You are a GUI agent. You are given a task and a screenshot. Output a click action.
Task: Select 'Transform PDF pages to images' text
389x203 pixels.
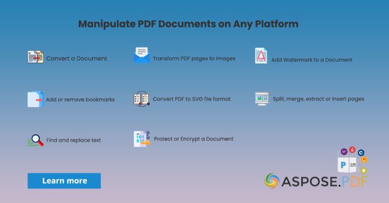(194, 58)
